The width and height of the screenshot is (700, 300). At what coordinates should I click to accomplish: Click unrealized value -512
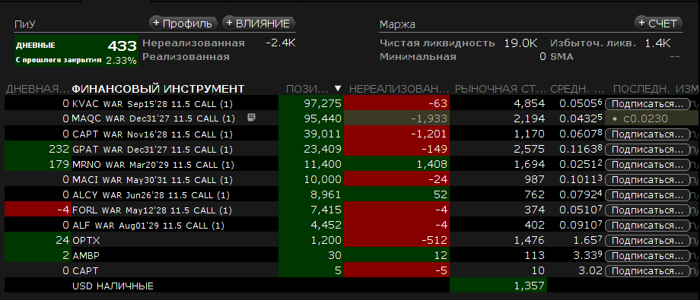[x=434, y=240]
